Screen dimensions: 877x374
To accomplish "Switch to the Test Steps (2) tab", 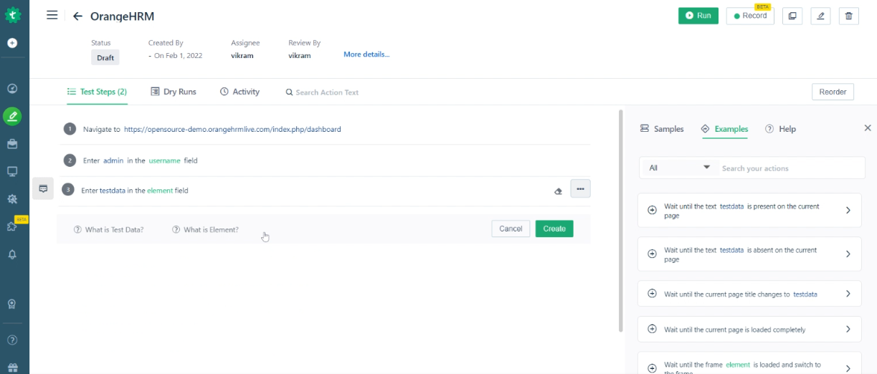I will pyautogui.click(x=97, y=92).
